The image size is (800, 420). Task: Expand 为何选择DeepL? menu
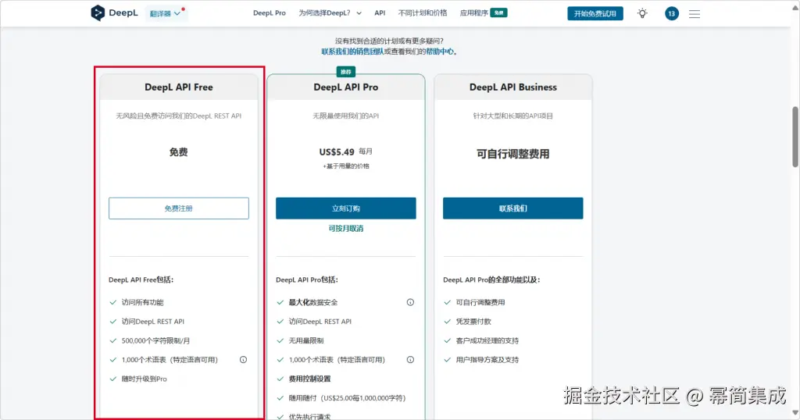coord(330,13)
